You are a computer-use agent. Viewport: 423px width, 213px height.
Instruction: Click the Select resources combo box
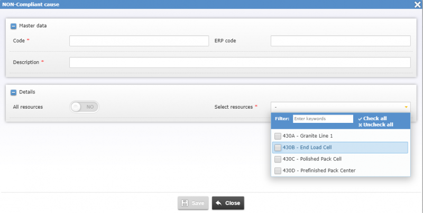[338, 107]
